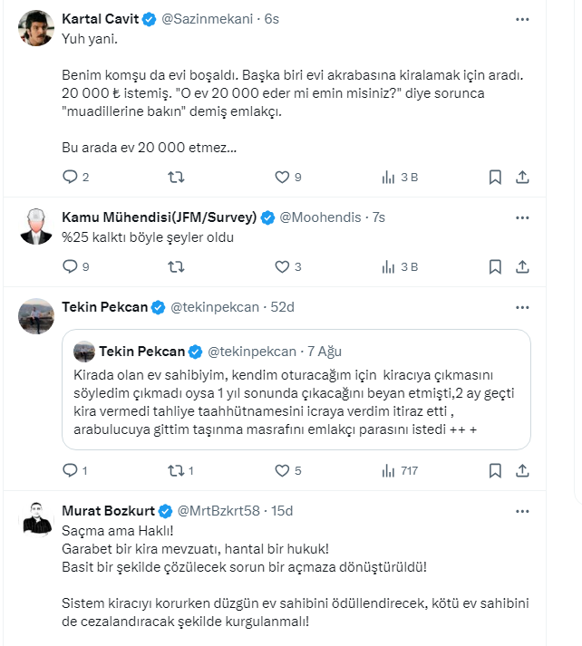Open more options on Murat Bozkurt's tweet
The width and height of the screenshot is (582, 646).
522,511
